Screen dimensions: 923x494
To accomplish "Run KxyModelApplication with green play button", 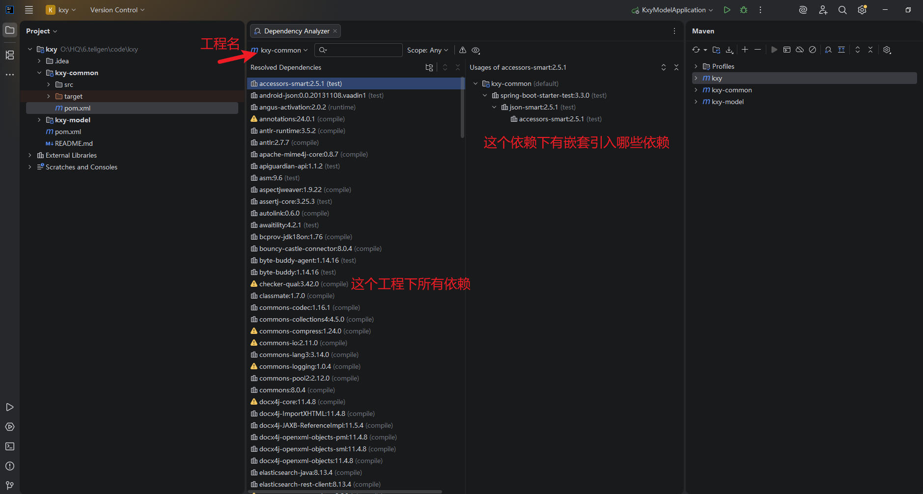I will (x=727, y=10).
